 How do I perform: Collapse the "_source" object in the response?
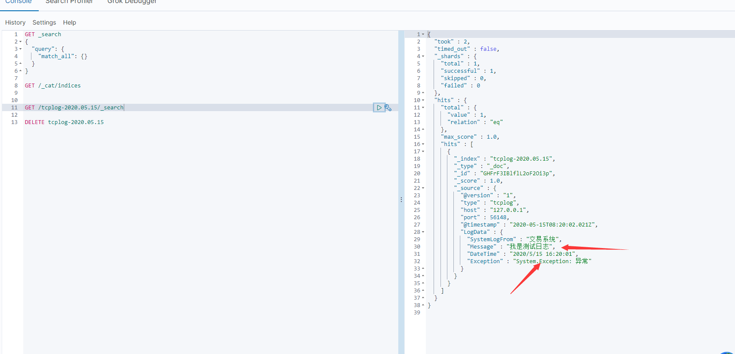[x=423, y=188]
